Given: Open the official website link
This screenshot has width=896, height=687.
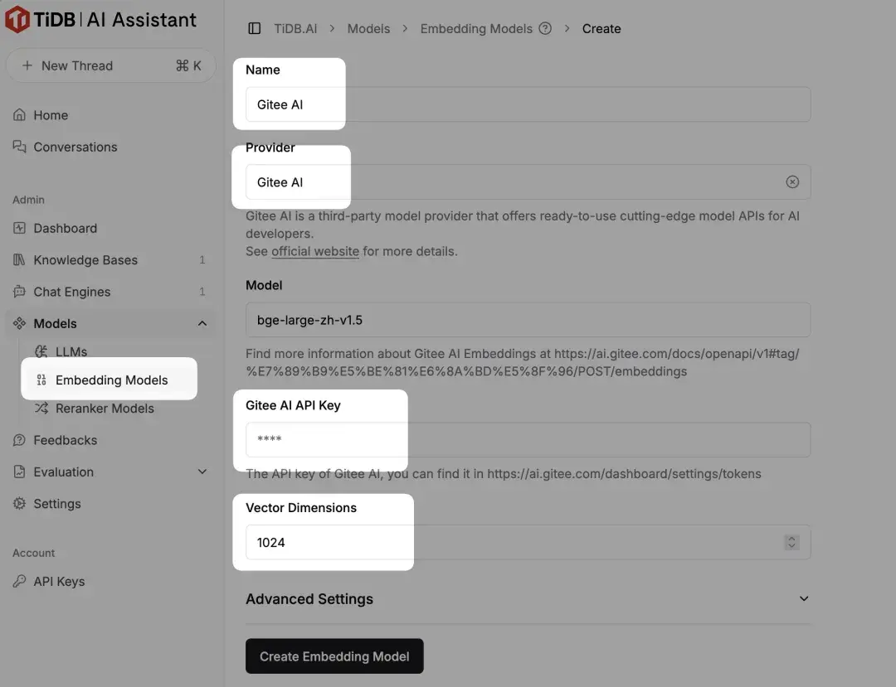Looking at the screenshot, I should 314,251.
